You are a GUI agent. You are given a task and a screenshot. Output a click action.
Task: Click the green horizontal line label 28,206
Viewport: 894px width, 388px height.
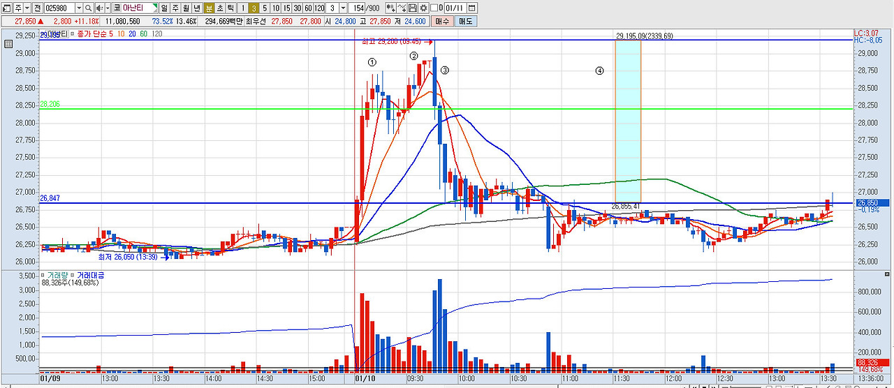tap(50, 104)
